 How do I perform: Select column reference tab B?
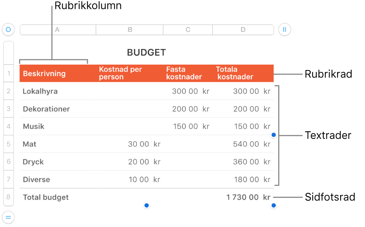click(x=129, y=29)
